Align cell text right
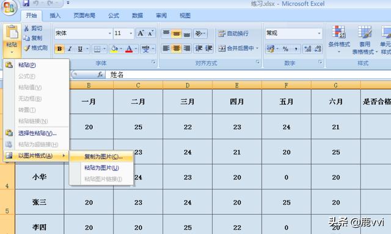This screenshot has height=234, width=391. click(187, 48)
